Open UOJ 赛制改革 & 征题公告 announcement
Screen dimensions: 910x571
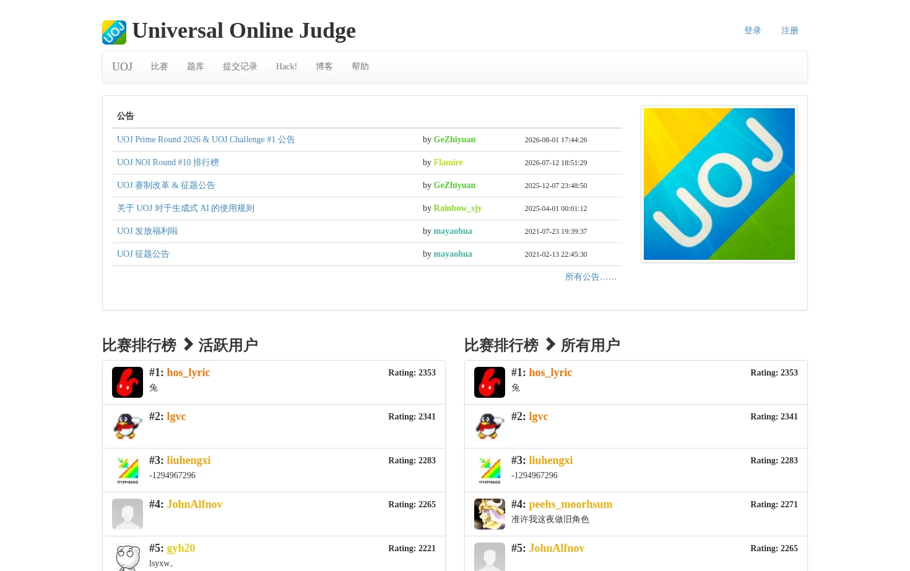(x=166, y=185)
